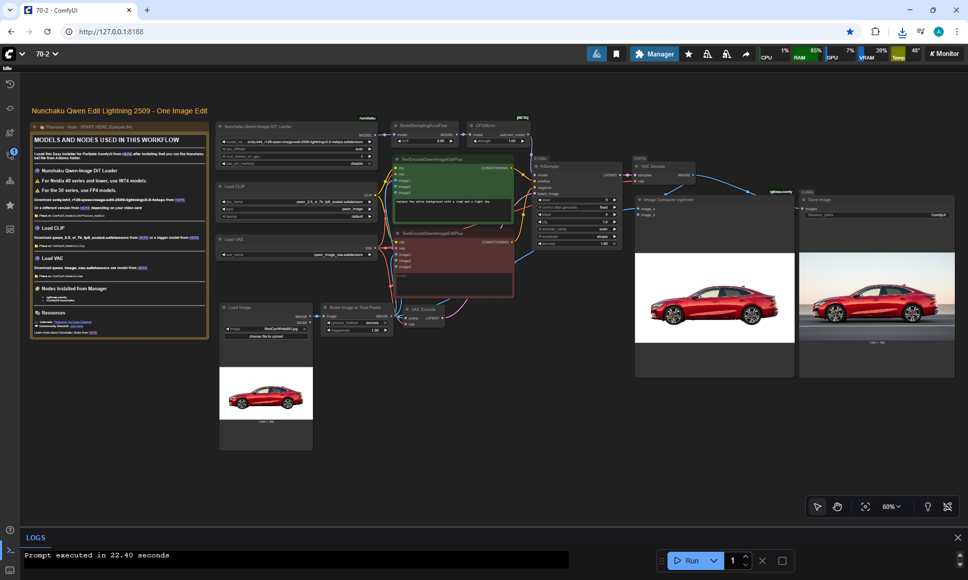Toggle the bottom console panel icon
This screenshot has width=968, height=580.
tap(10, 550)
